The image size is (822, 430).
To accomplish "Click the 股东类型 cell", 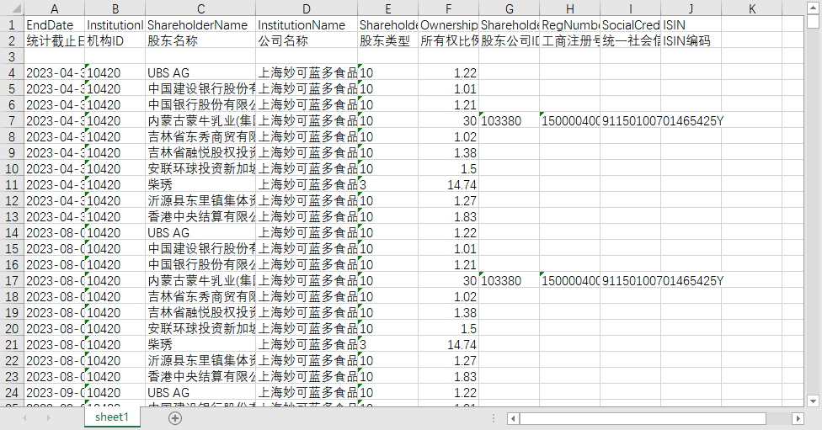I will (388, 41).
